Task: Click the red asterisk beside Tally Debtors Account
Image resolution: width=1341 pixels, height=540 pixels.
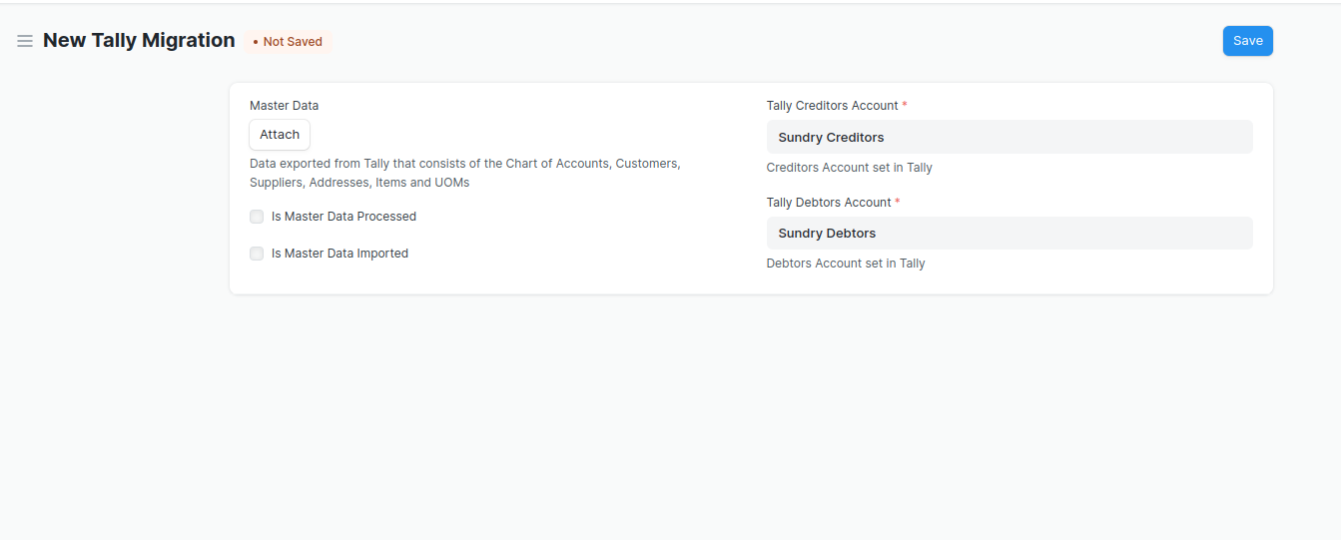Action: 898,202
